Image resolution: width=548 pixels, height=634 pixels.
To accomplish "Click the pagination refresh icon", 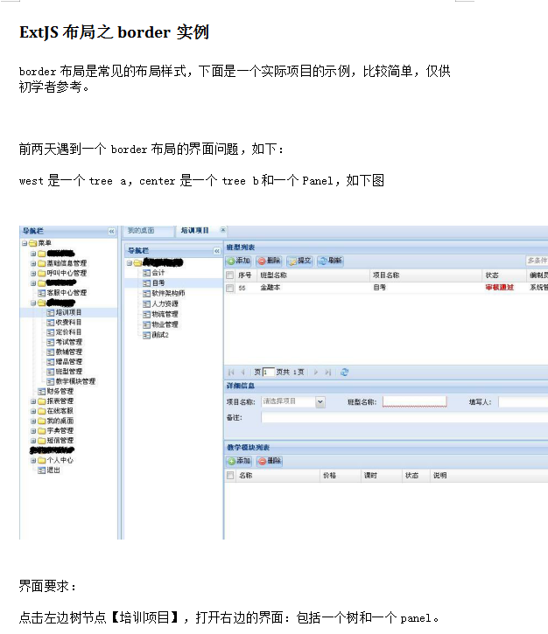I will [x=345, y=372].
